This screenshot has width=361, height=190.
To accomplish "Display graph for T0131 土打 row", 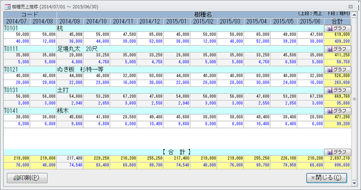I will click(x=337, y=90).
